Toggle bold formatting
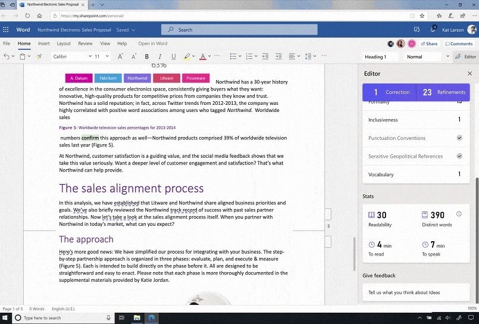Image resolution: width=479 pixels, height=324 pixels. point(147,57)
